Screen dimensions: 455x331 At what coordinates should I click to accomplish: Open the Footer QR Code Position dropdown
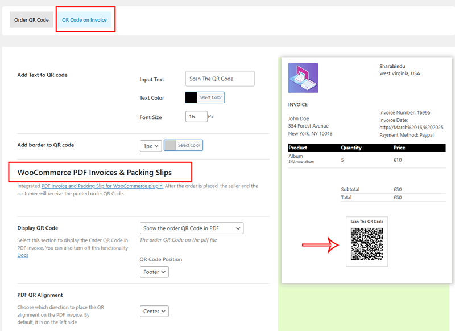[155, 272]
